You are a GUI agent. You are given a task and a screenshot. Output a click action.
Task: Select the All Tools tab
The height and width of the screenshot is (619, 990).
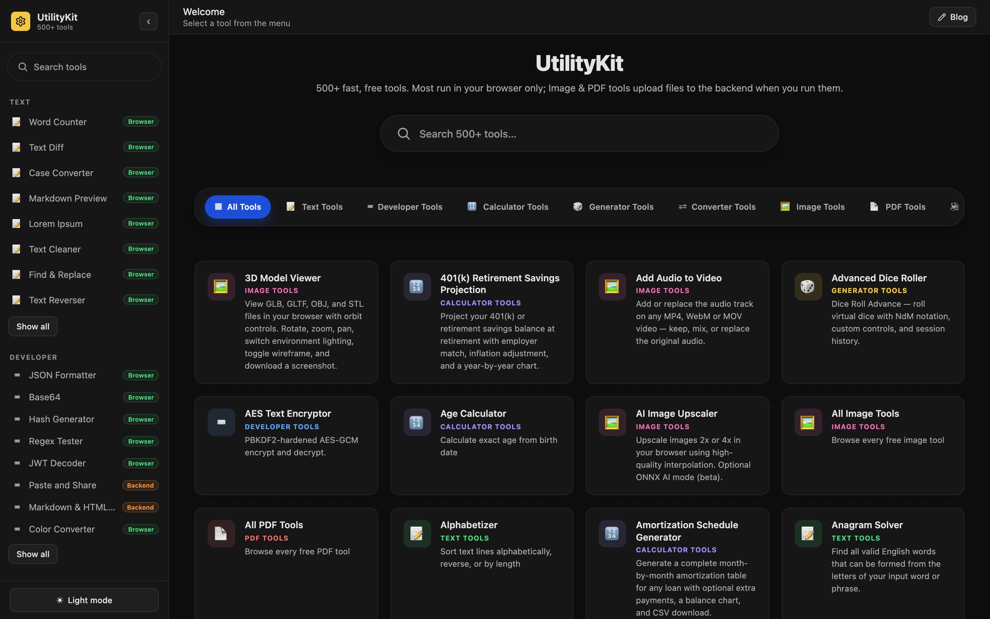click(x=238, y=207)
